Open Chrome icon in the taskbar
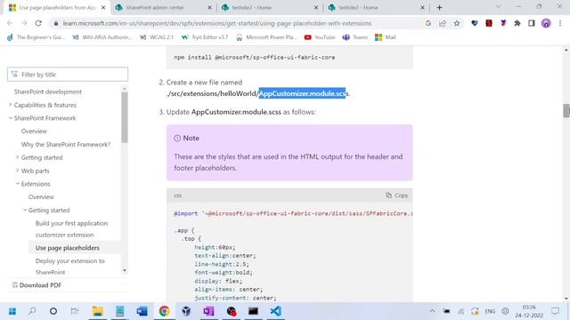 point(164,311)
